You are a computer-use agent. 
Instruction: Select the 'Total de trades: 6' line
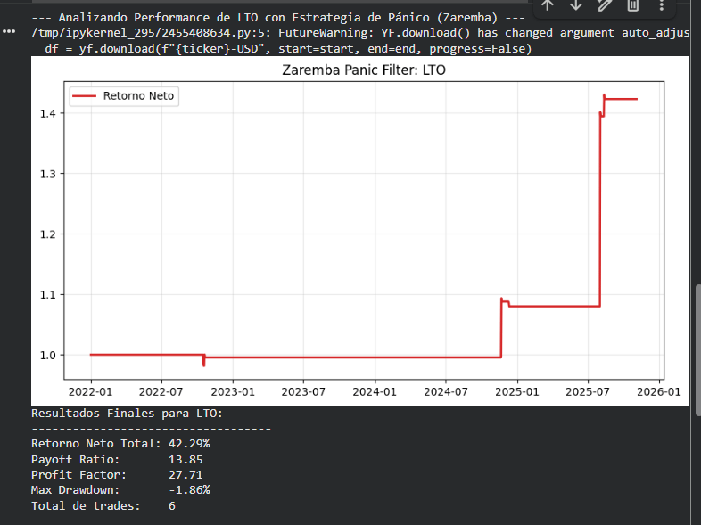click(x=103, y=505)
